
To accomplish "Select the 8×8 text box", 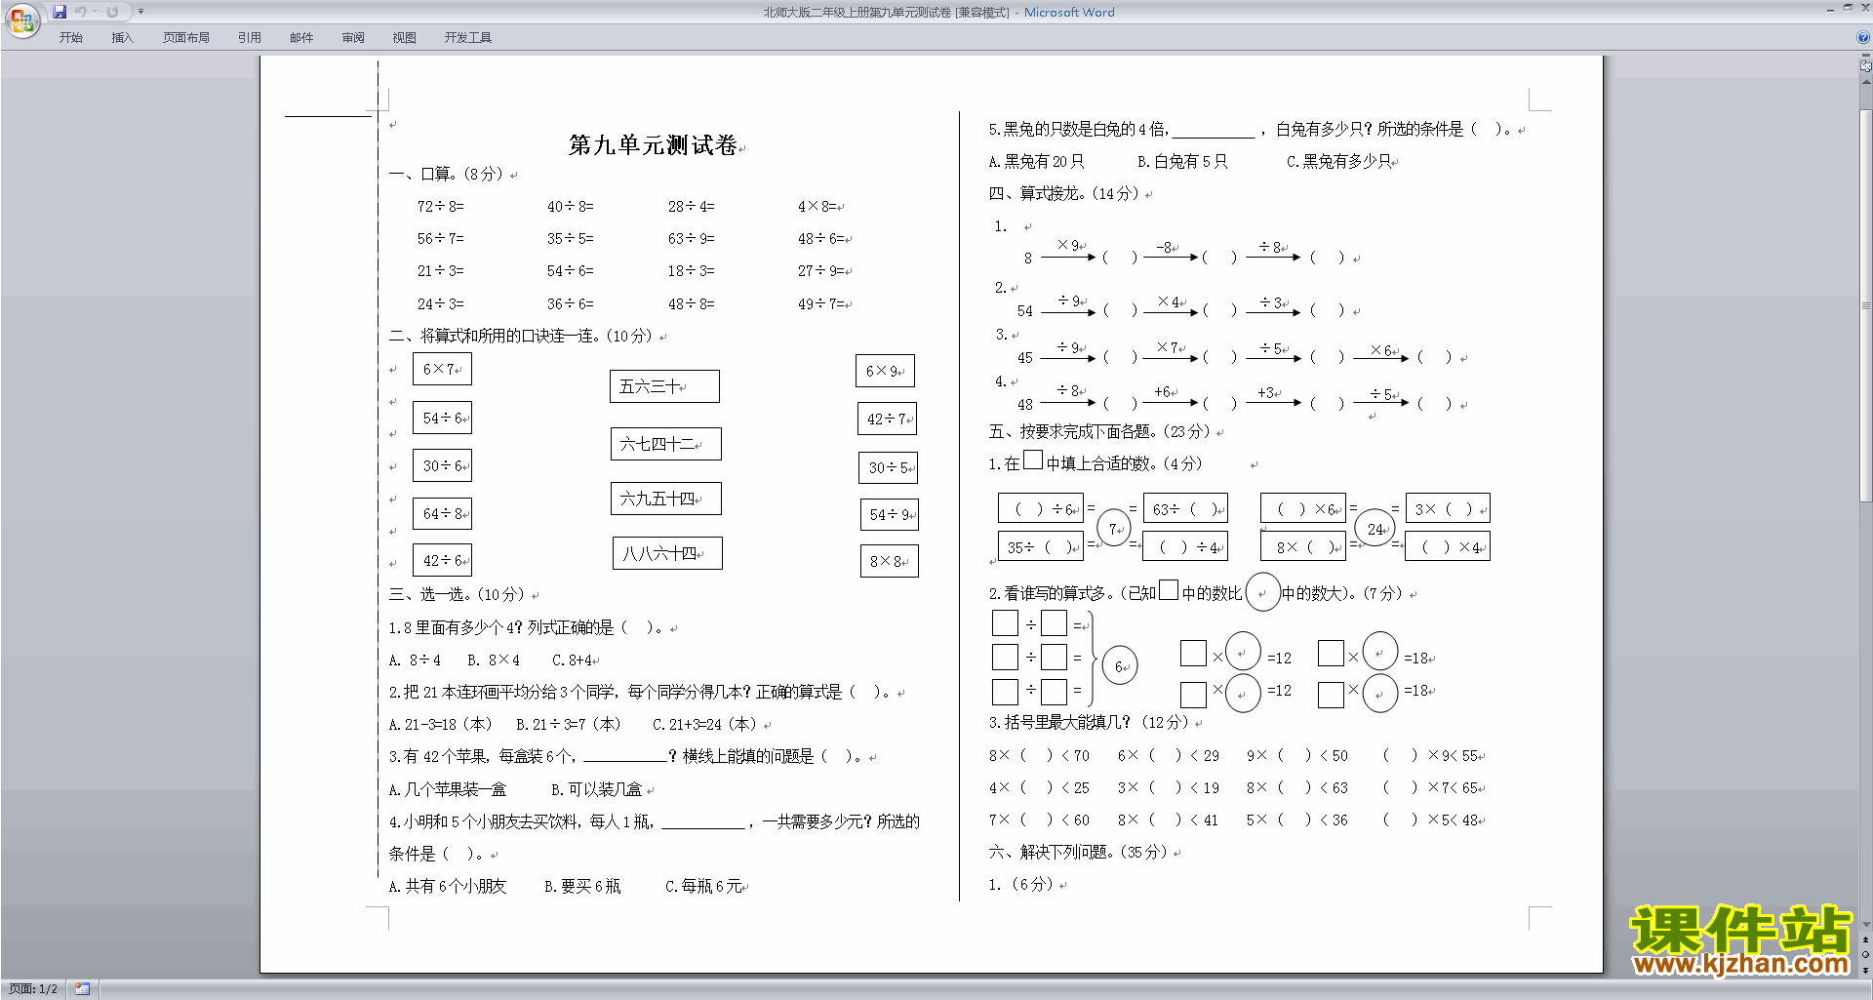I will click(x=890, y=561).
